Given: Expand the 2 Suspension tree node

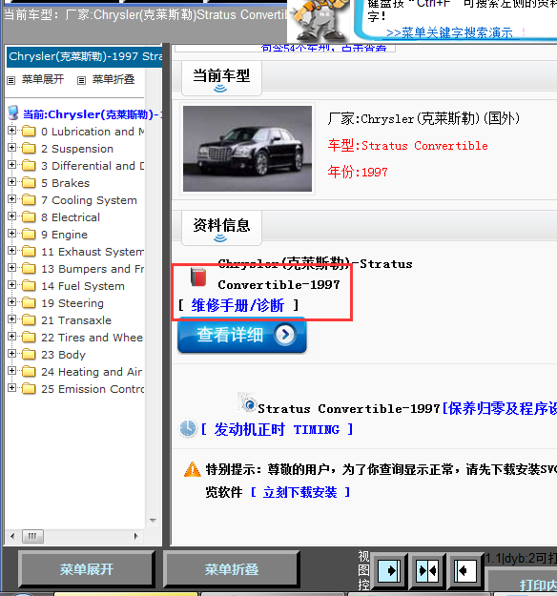Looking at the screenshot, I should click(x=11, y=148).
